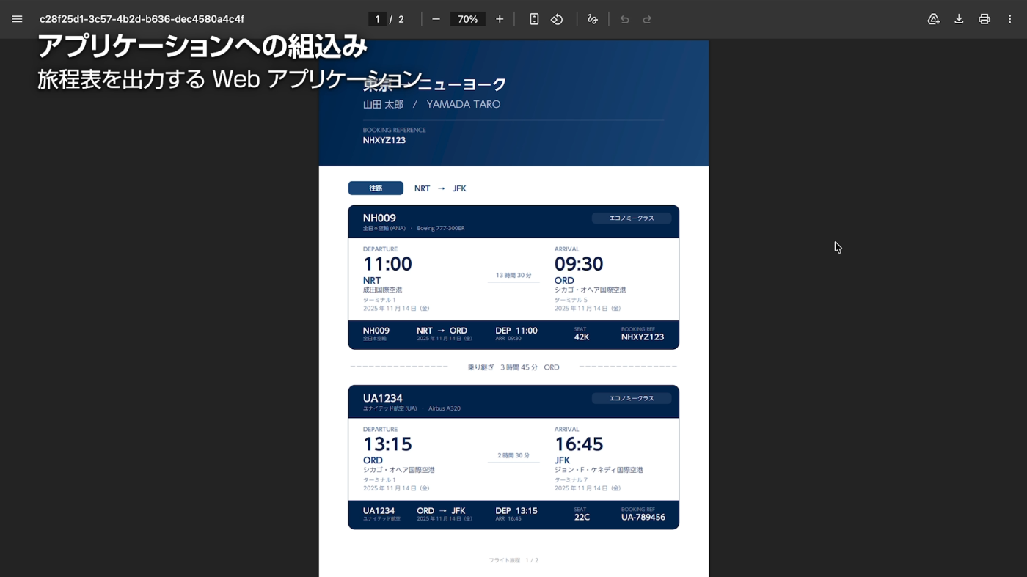Open the three-dot more actions menu
Image resolution: width=1027 pixels, height=577 pixels.
point(1009,19)
